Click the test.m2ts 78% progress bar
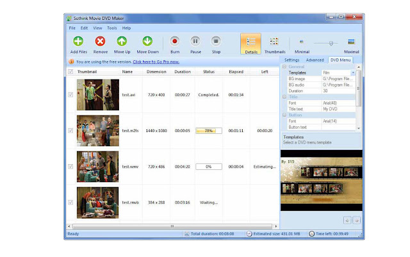 tap(209, 131)
